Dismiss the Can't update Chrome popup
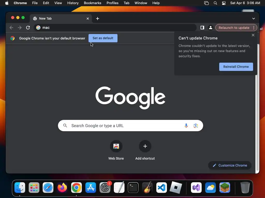Image resolution: width=265 pixels, height=198 pixels. (253, 35)
